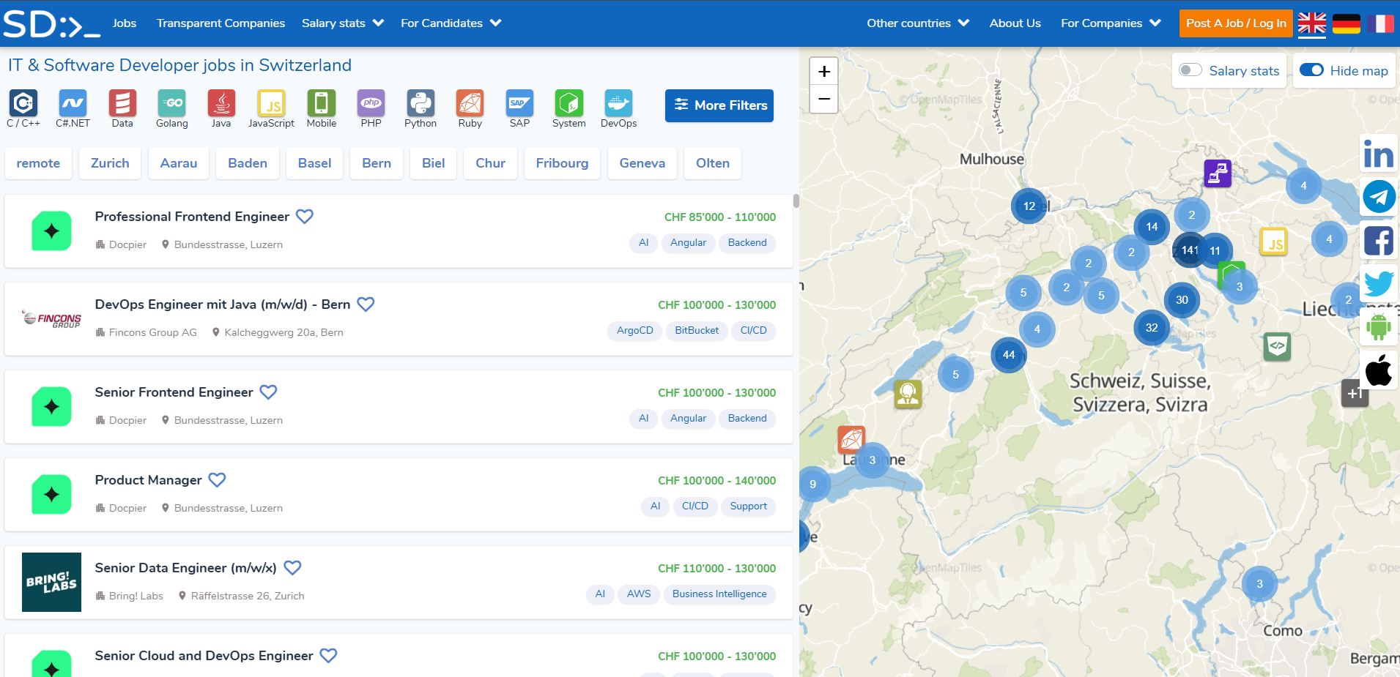
Task: Zoom in on the map
Action: pyautogui.click(x=824, y=71)
